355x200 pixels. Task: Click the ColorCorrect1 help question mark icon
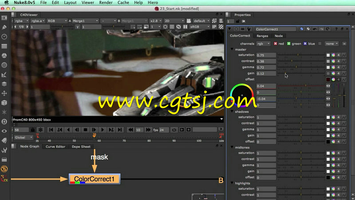[x=336, y=29]
